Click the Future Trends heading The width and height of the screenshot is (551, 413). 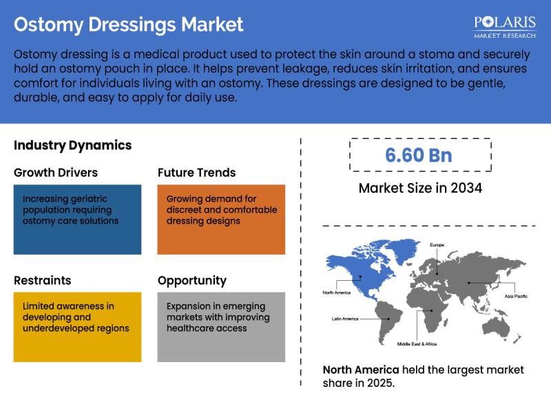[197, 173]
